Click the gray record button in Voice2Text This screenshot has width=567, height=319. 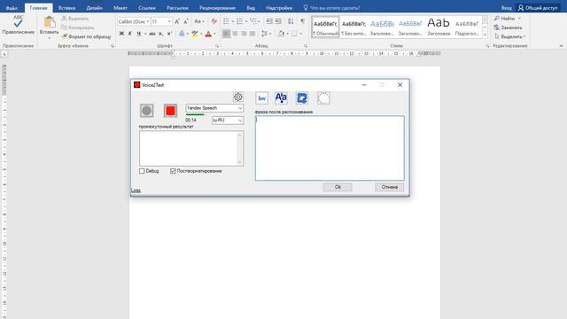click(147, 111)
